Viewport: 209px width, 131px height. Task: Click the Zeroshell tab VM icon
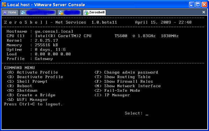click(x=86, y=13)
